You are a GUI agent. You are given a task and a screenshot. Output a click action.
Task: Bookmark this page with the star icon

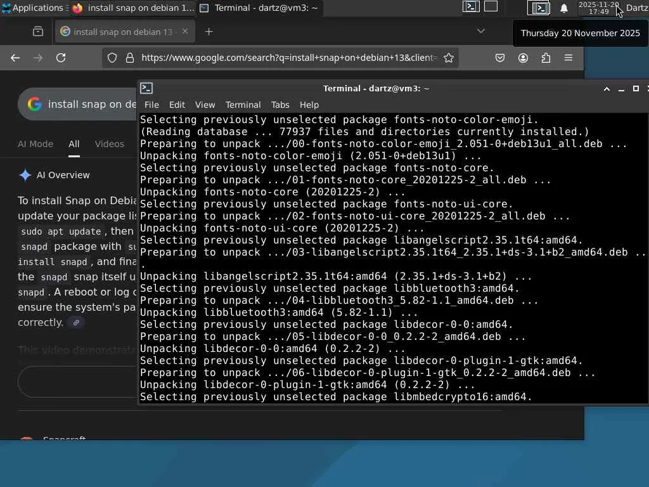[449, 58]
